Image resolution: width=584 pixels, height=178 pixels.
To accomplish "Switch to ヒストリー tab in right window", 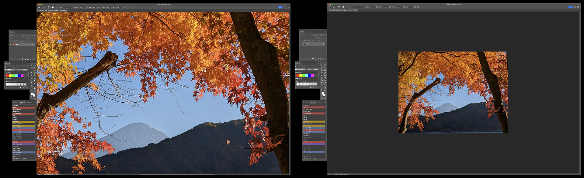I will pos(306,102).
